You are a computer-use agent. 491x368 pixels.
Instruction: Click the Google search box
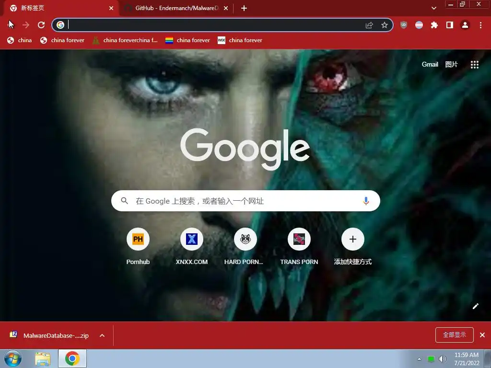245,201
